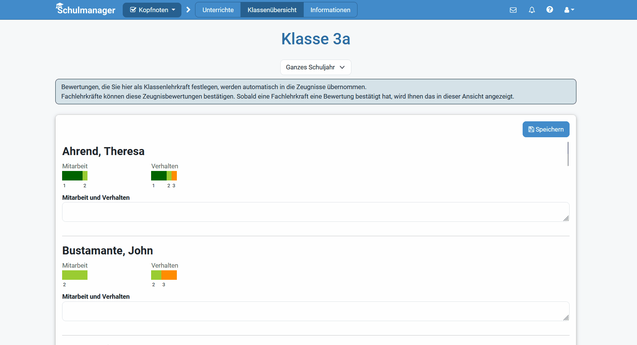Click the Verhalten label under Bustamante, John

pos(164,265)
